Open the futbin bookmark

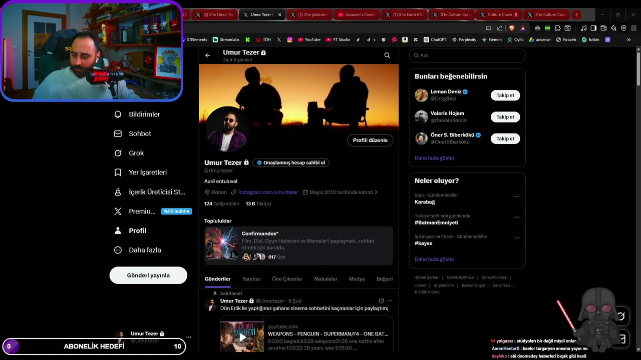[x=590, y=39]
